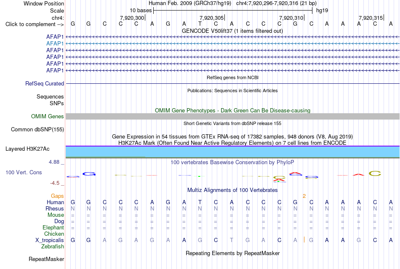Screen dimensions: 400x269
Task: Click the orange '2' gap marker
Action: (x=304, y=196)
